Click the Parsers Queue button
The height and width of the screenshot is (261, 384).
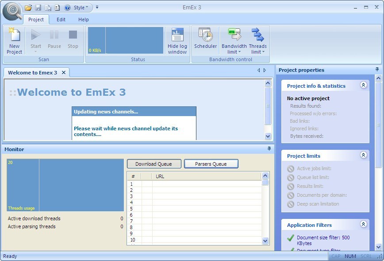[x=211, y=164]
